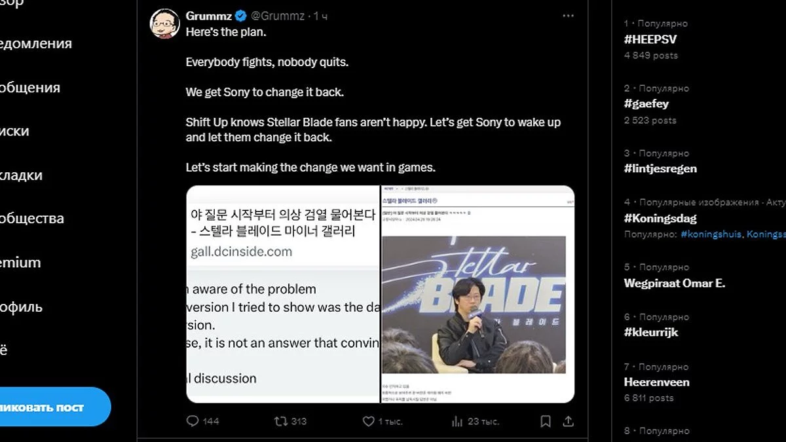
Task: Open the #Koningsdag trending topic
Action: coord(660,218)
